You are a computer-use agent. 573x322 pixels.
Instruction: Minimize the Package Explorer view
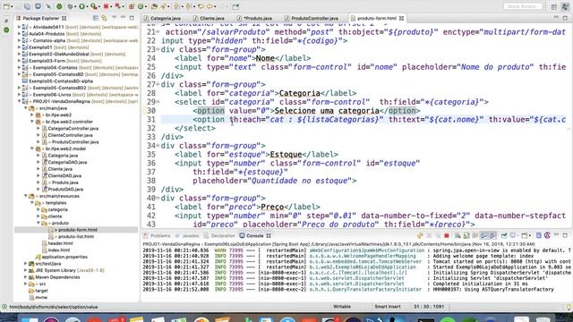[x=124, y=18]
